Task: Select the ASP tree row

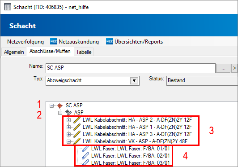Action: [79, 113]
